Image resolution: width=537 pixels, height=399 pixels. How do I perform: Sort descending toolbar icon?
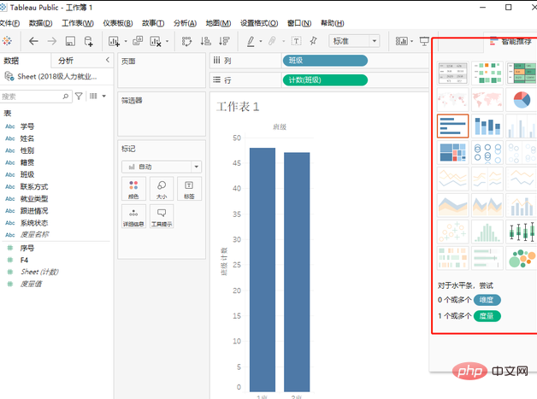(x=224, y=41)
